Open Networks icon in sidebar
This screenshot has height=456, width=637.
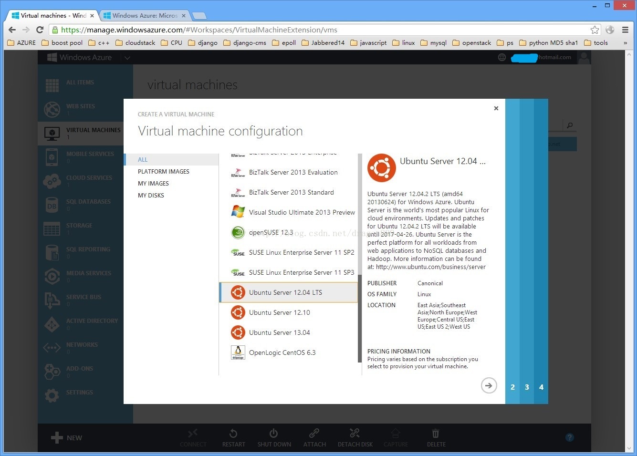click(x=52, y=348)
